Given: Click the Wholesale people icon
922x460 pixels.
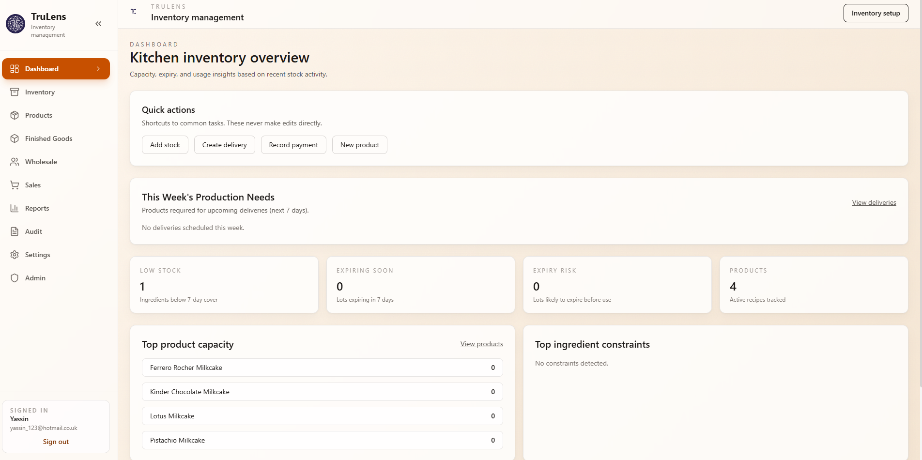Looking at the screenshot, I should (x=15, y=162).
